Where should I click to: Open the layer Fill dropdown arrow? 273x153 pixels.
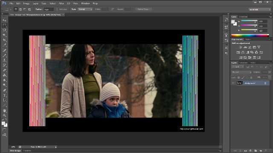270,77
